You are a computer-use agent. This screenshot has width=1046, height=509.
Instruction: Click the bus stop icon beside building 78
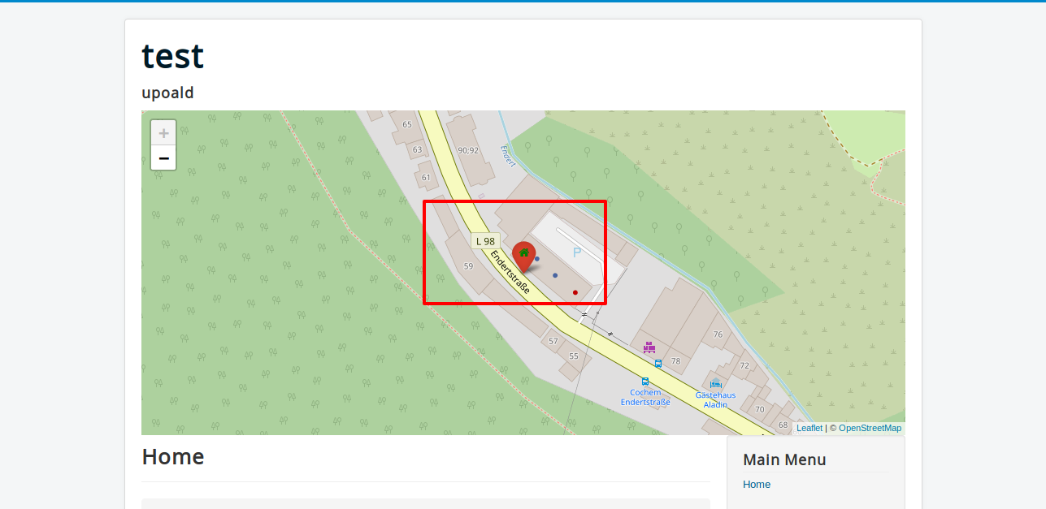pos(658,364)
